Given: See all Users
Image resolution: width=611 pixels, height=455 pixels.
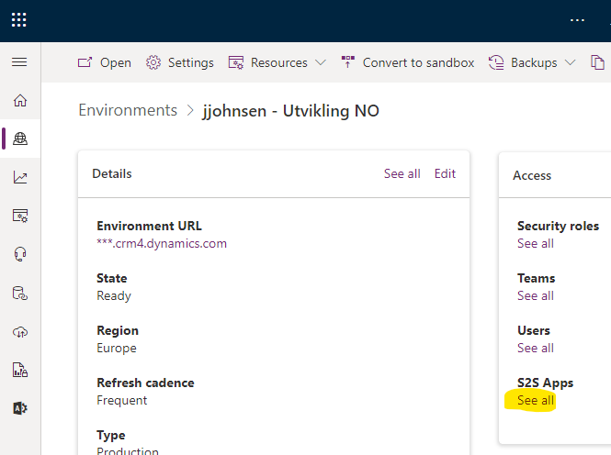Looking at the screenshot, I should click(536, 348).
